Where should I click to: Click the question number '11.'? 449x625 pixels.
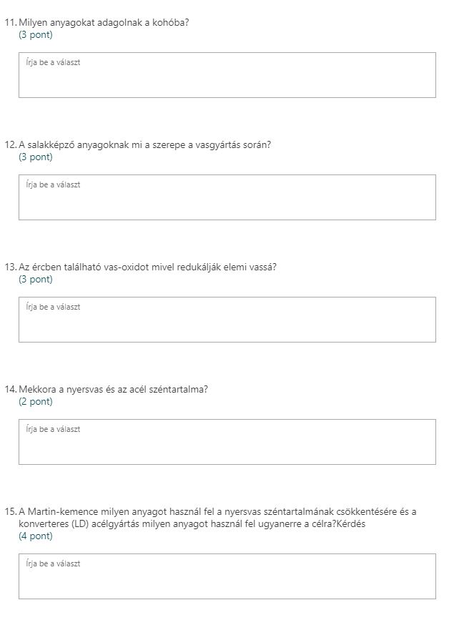click(x=10, y=22)
